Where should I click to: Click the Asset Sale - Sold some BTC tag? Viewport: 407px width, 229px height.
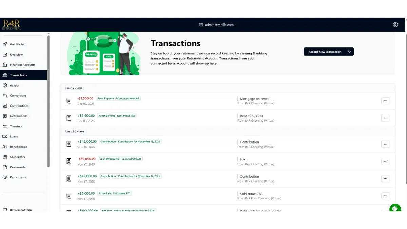pyautogui.click(x=114, y=193)
